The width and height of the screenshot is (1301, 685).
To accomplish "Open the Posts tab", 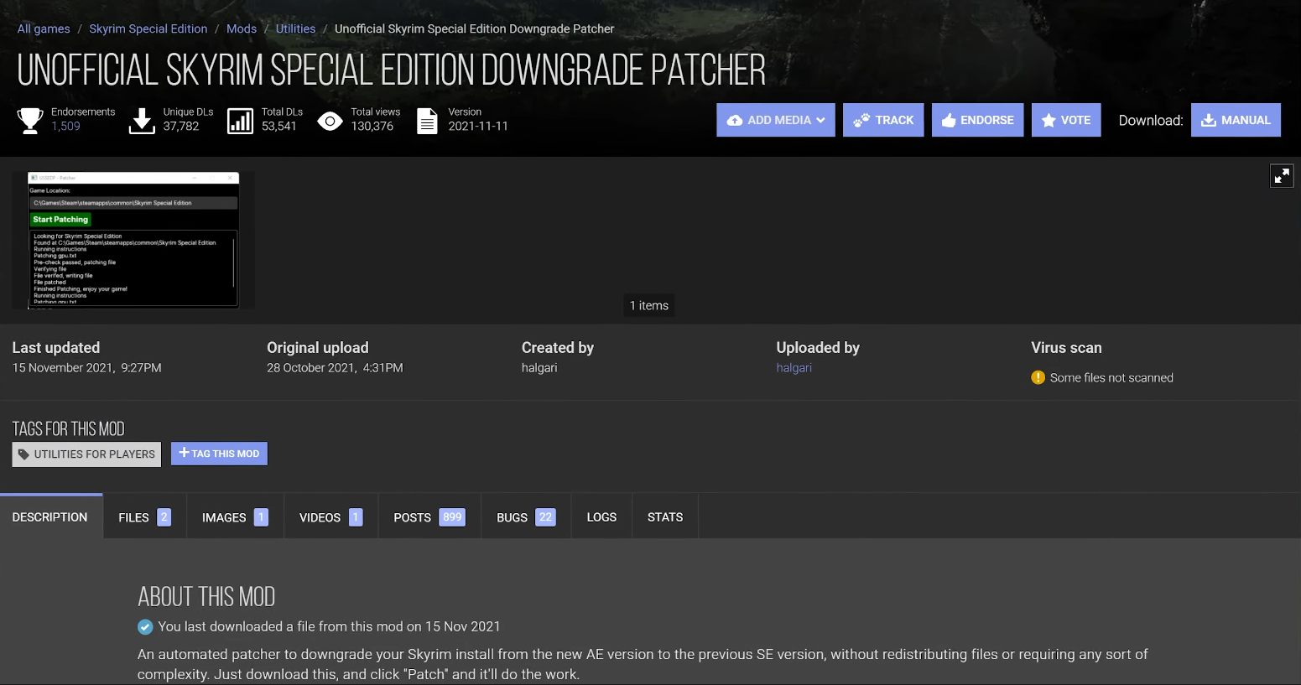I will tap(429, 517).
